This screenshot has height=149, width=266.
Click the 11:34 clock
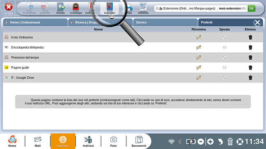[x=254, y=141]
